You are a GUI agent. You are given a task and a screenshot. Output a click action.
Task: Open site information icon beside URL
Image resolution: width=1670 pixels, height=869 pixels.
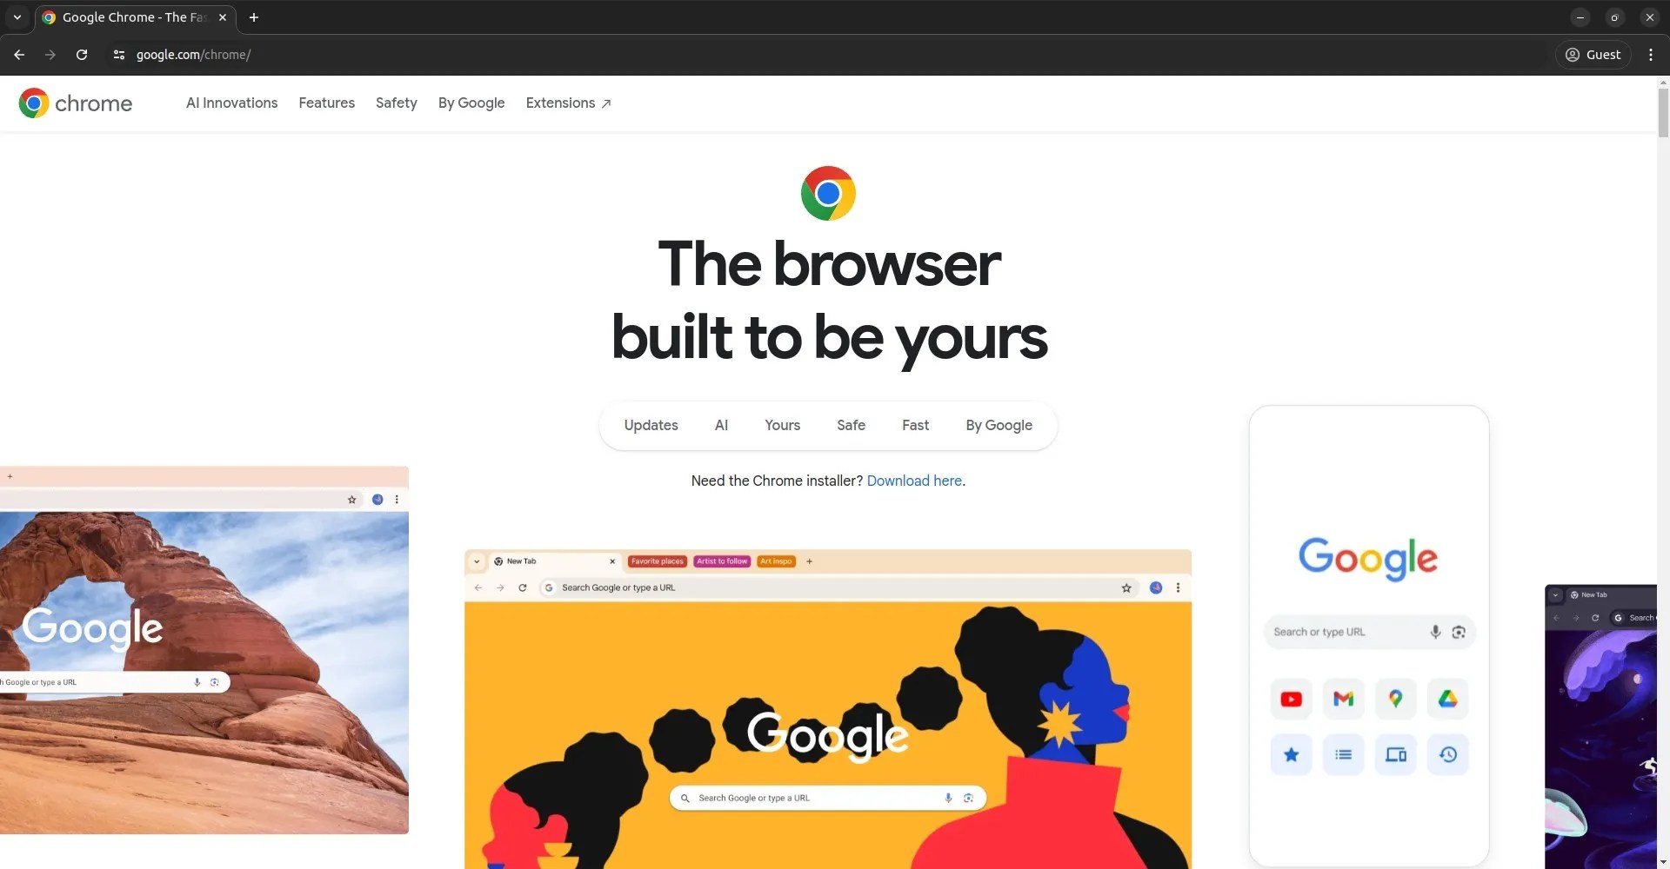(x=119, y=55)
